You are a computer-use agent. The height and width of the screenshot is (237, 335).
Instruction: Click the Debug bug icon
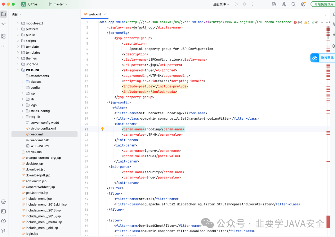pos(245,4)
